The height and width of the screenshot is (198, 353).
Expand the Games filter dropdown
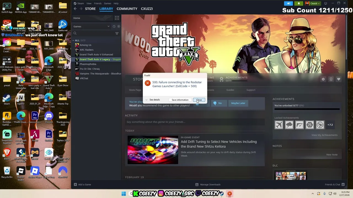pyautogui.click(x=91, y=26)
